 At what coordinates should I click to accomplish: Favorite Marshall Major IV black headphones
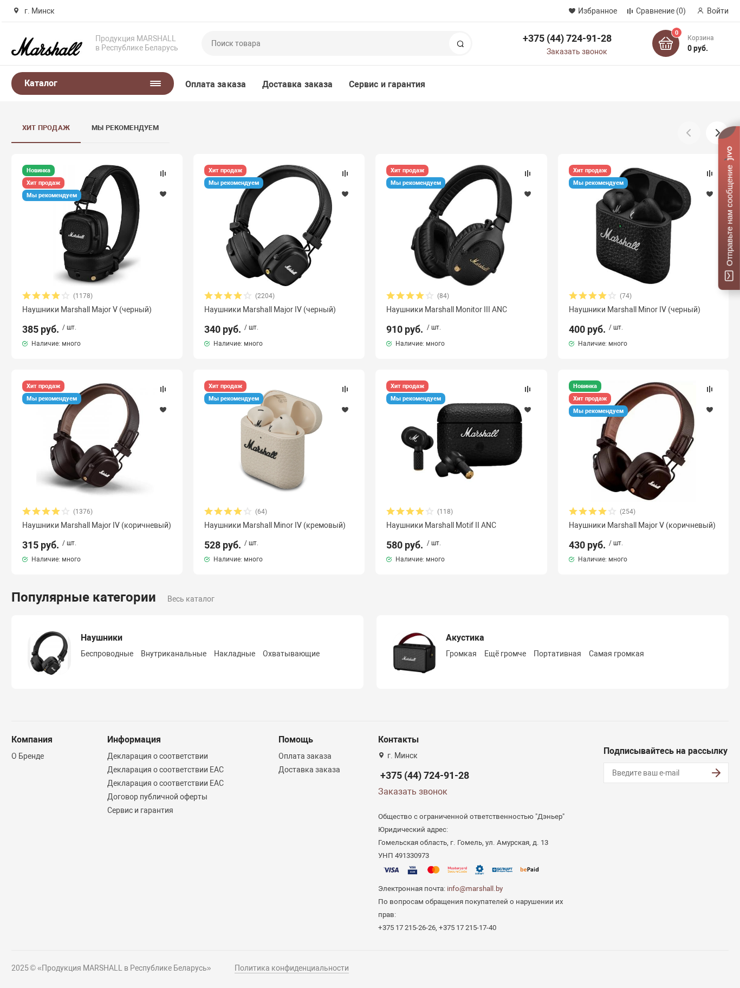click(x=345, y=194)
